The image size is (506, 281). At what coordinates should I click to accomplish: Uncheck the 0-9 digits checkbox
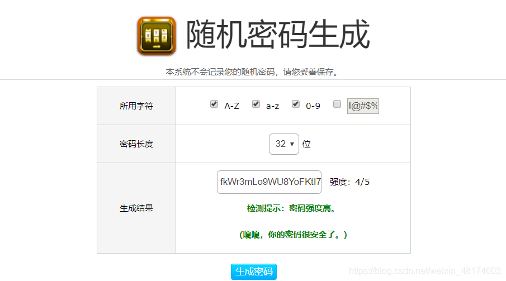point(296,104)
